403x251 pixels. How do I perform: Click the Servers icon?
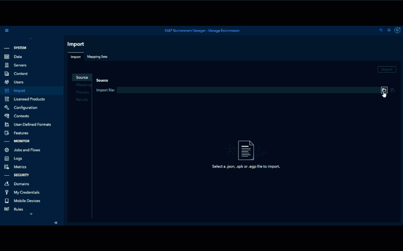click(7, 65)
